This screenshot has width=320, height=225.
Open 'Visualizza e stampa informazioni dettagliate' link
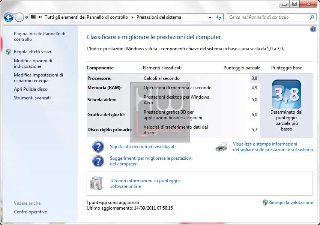[x=273, y=147]
